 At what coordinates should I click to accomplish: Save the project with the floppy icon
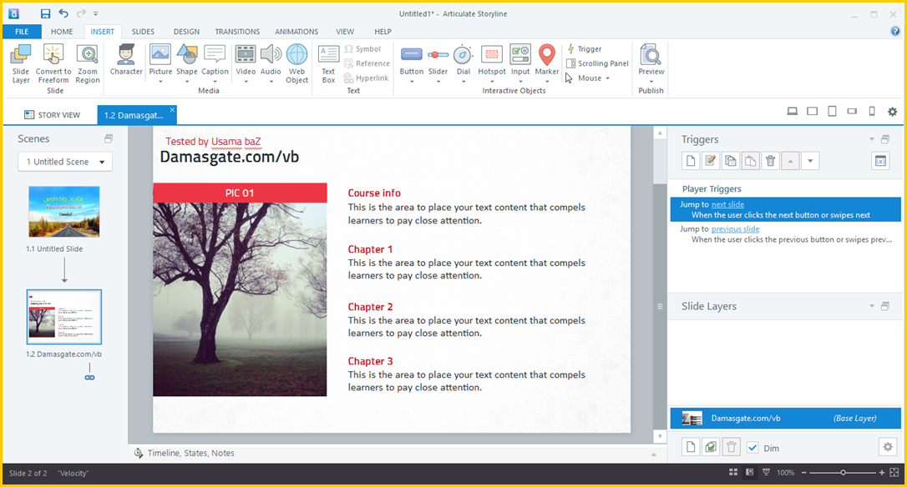coord(45,14)
